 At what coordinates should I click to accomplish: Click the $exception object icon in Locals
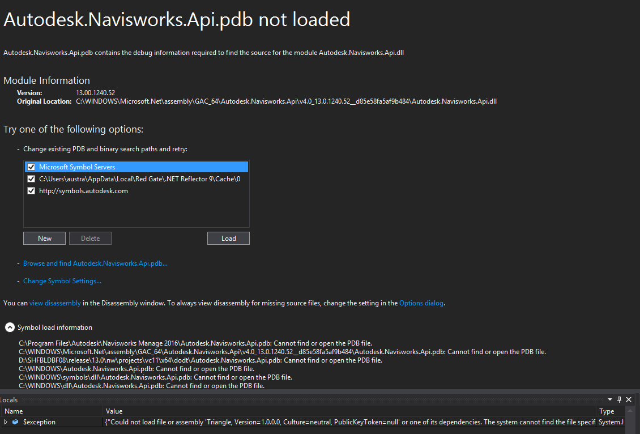coord(15,422)
